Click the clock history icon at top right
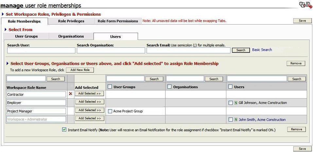 tap(302, 5)
